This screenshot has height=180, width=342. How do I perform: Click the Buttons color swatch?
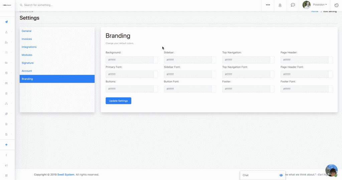156,89
